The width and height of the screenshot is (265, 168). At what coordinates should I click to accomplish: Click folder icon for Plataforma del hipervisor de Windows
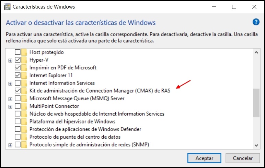point(24,121)
